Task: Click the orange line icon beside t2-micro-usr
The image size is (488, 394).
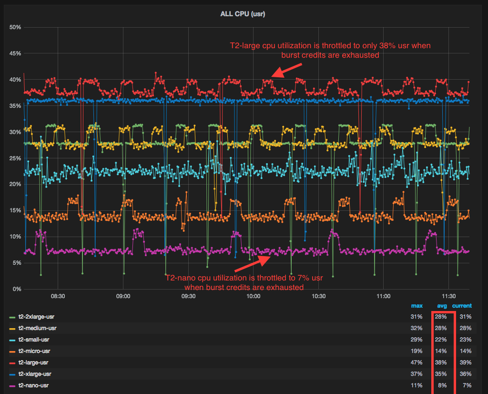Action: [x=11, y=351]
